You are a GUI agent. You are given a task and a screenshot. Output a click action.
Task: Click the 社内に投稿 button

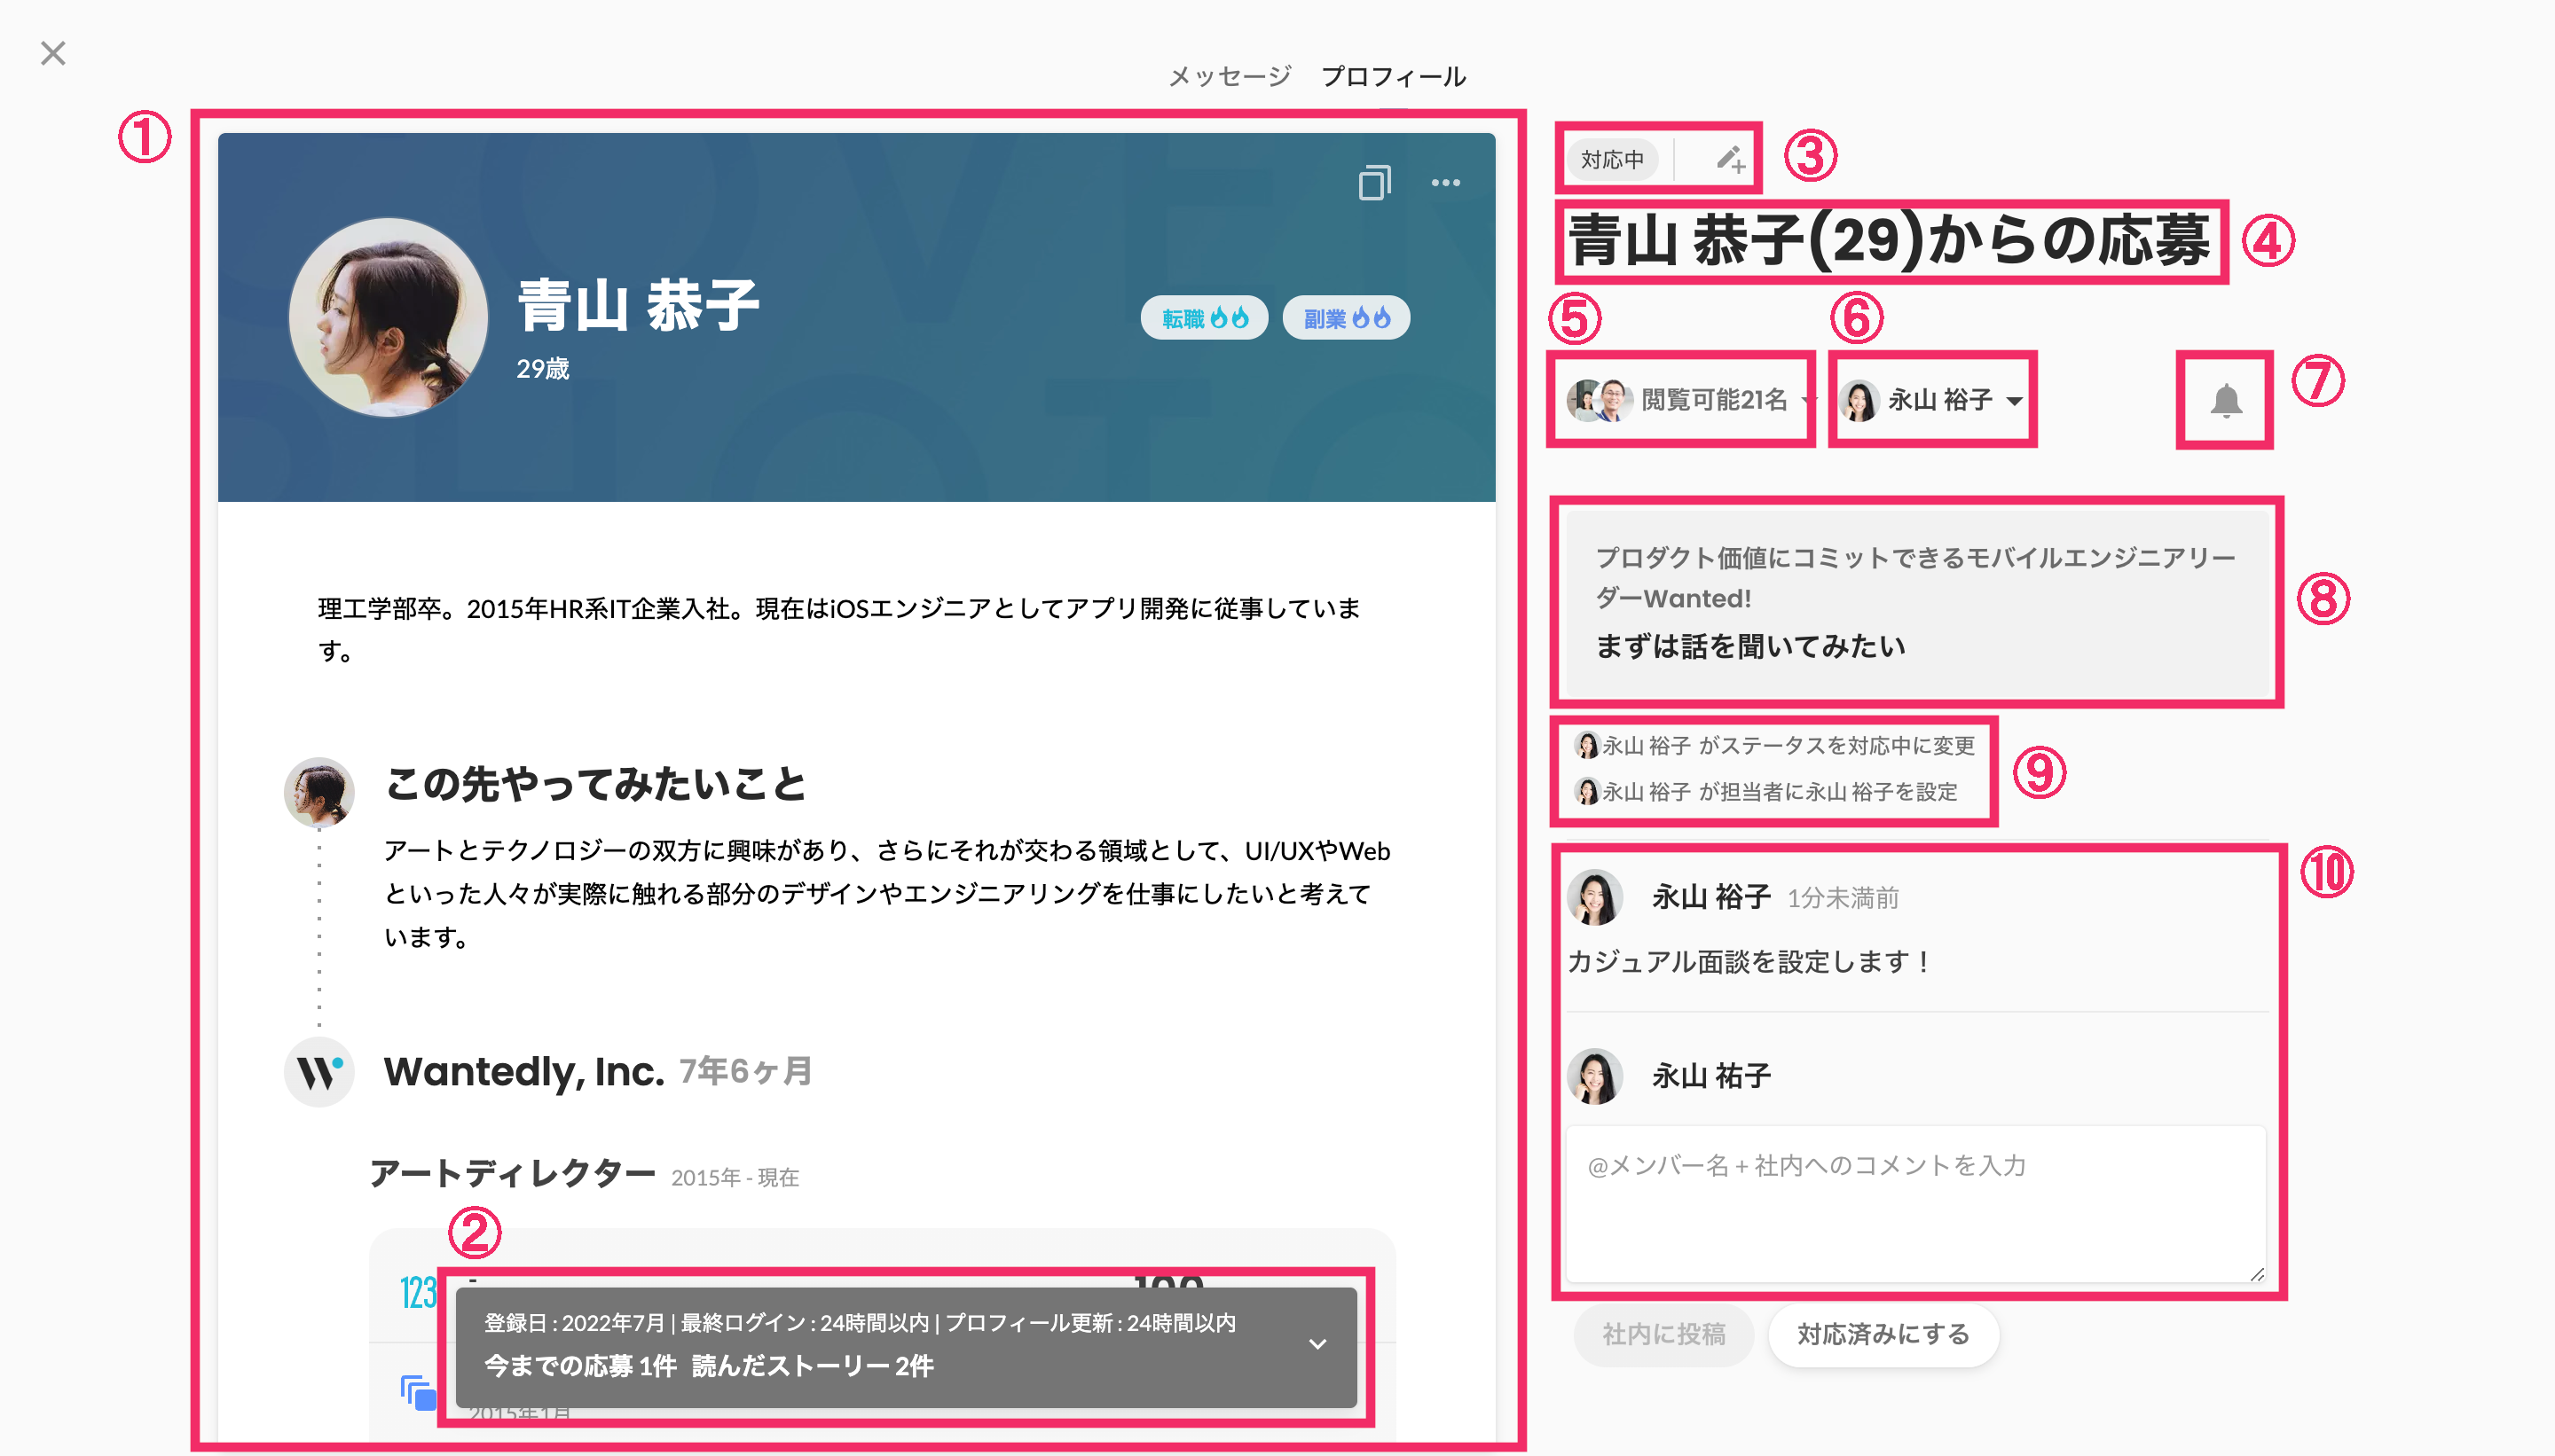pos(1663,1334)
